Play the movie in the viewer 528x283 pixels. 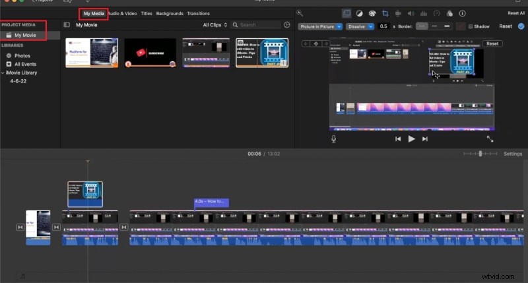[x=411, y=139]
